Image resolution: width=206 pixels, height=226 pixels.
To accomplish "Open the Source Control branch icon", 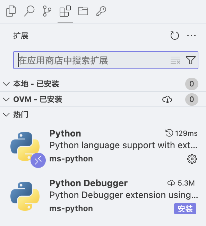I will [x=47, y=11].
